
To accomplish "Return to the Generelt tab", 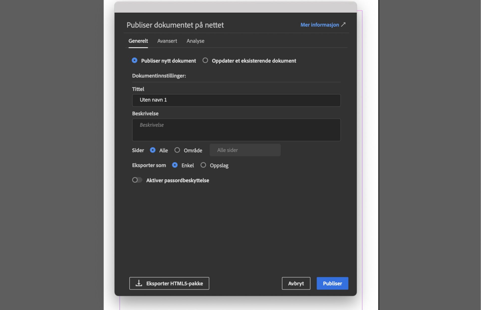I will [138, 41].
